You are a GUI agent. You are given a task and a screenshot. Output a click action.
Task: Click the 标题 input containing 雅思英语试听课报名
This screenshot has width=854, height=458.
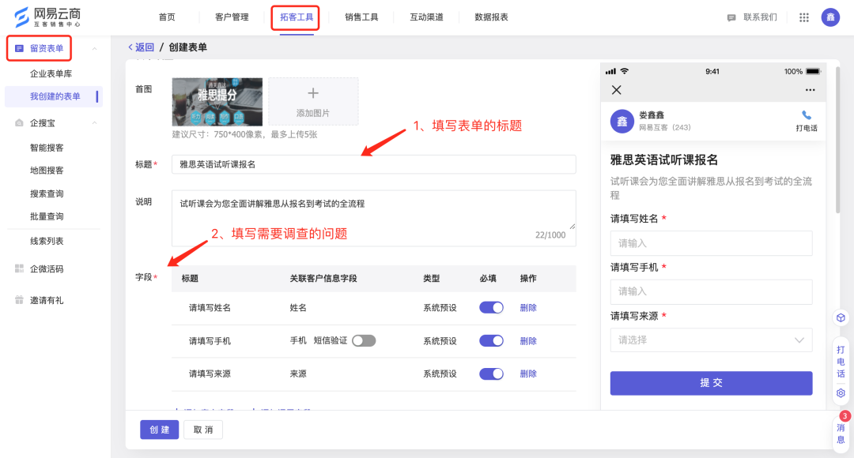[x=372, y=164]
